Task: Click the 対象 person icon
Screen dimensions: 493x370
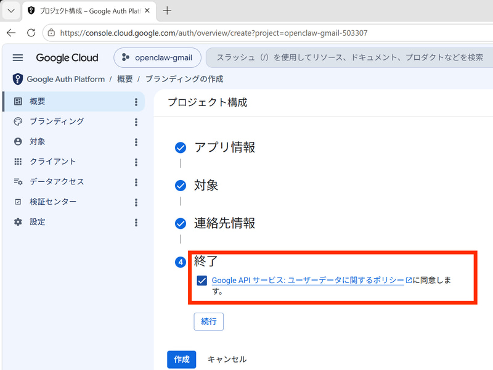Action: 18,142
